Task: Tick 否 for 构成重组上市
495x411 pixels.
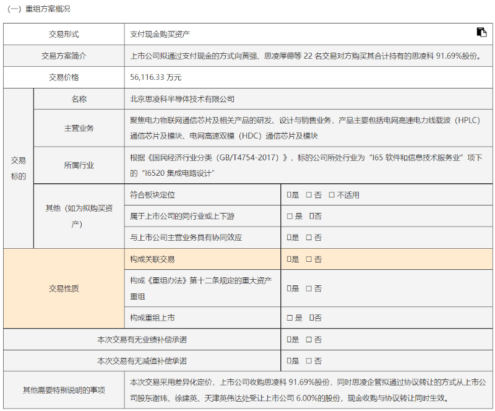Action: coord(312,318)
